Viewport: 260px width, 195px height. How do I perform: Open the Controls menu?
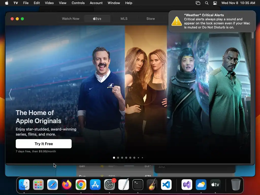(78, 3)
